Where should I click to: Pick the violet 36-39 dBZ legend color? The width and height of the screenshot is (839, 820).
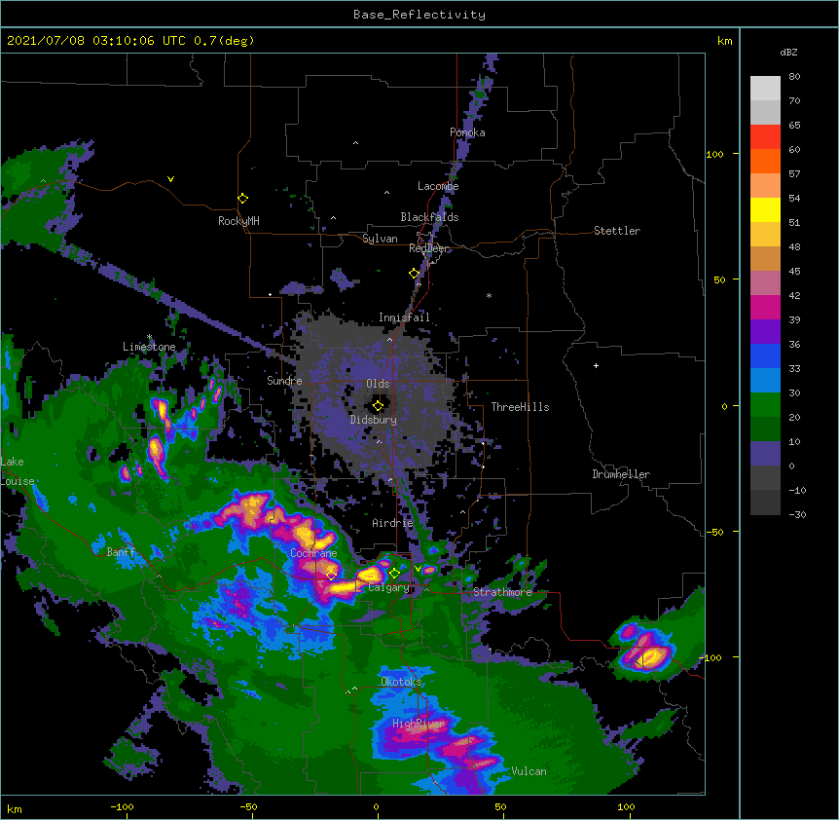coord(765,332)
